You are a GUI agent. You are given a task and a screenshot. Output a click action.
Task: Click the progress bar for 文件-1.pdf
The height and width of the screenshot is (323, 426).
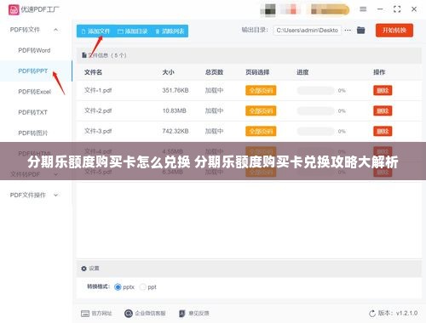[x=315, y=91]
